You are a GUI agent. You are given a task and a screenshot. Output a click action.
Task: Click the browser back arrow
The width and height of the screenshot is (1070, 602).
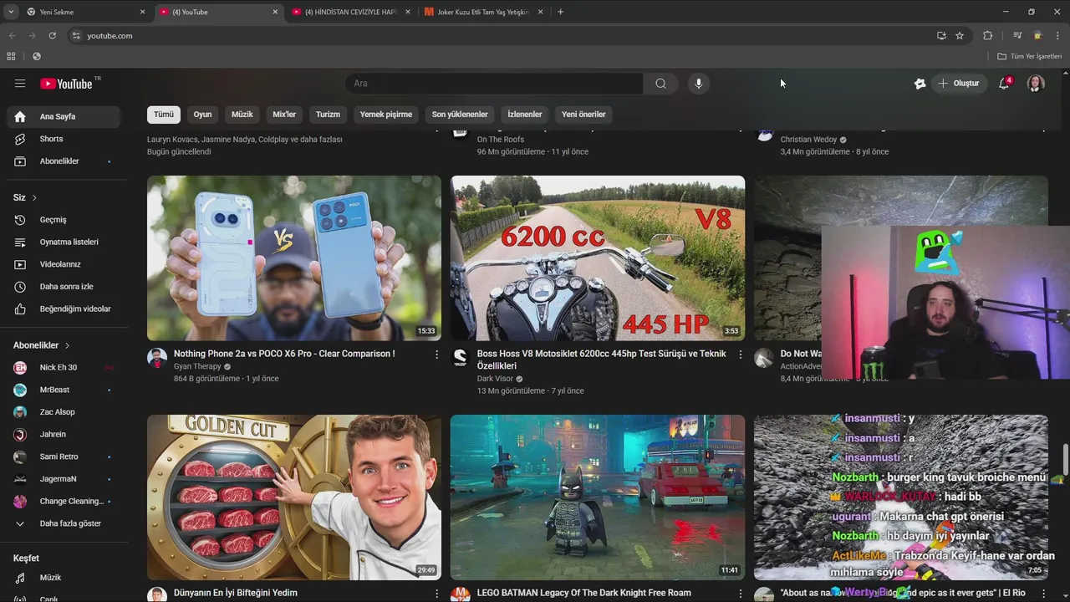(12, 36)
